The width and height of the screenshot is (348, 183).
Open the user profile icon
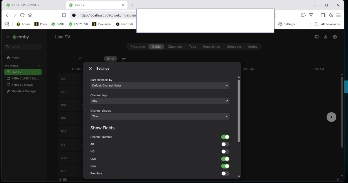pos(326,37)
